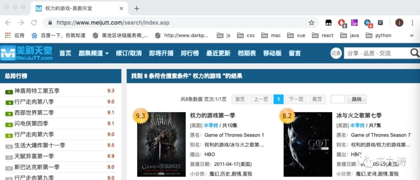The image size is (420, 180).
Task: Click 本季终 status under 权力的游戏第一季
Action: pos(211,125)
